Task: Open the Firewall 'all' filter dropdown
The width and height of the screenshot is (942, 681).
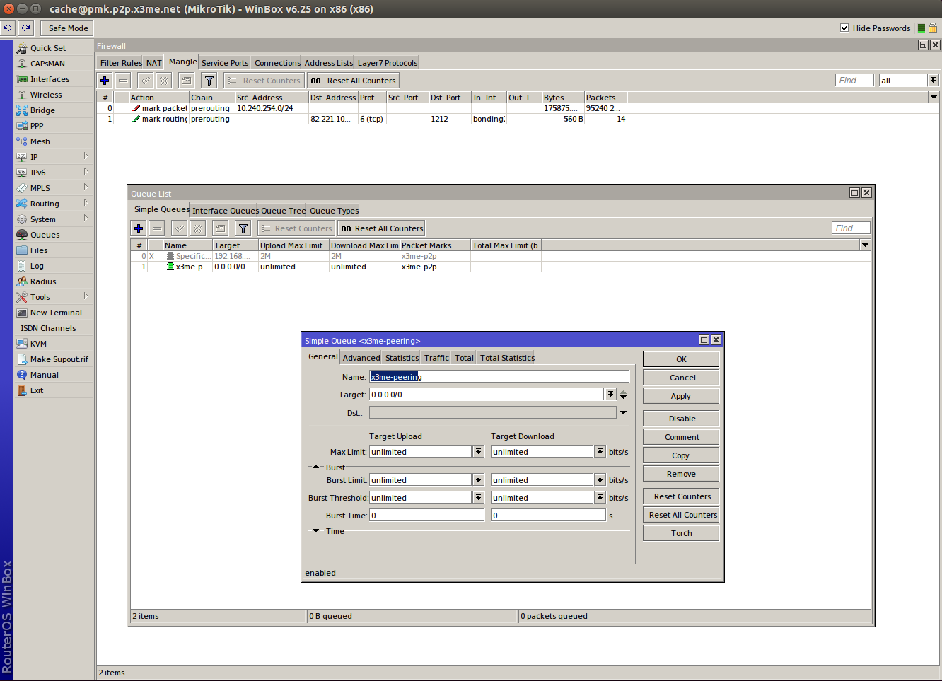Action: (933, 80)
